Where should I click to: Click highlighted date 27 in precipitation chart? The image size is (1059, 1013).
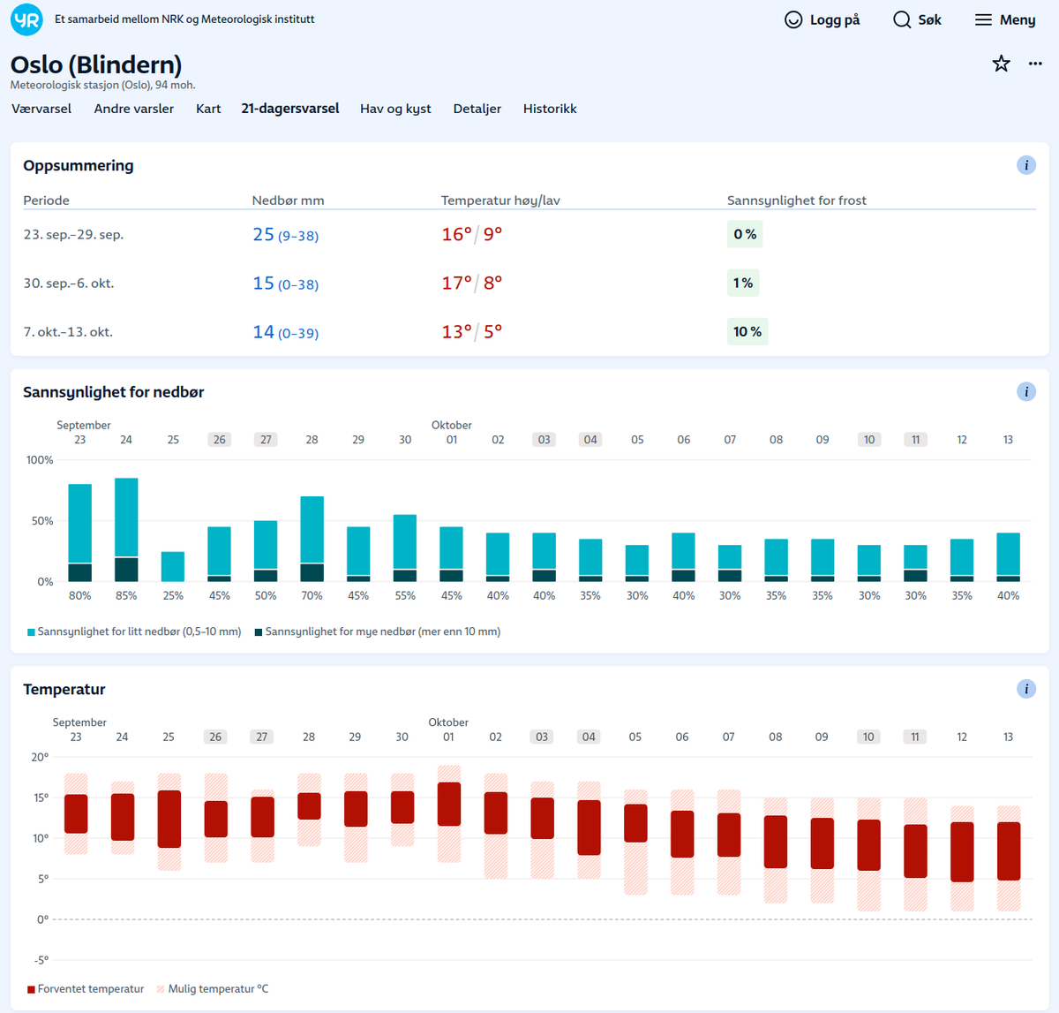coord(266,440)
